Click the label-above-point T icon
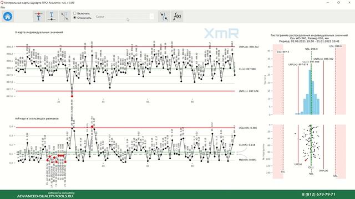Viewport: 355px width, 199px height. tap(39, 16)
